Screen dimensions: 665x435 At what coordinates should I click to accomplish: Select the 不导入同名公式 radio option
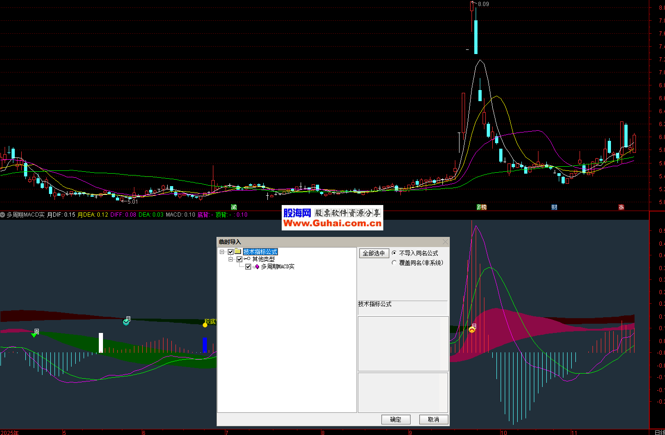pos(394,253)
